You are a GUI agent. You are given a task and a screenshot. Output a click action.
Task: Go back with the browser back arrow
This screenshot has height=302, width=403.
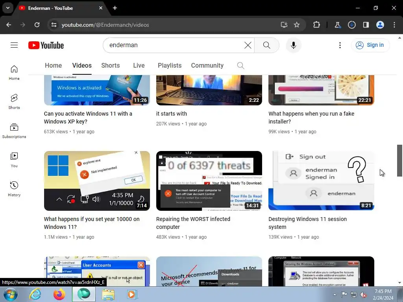coord(9,25)
